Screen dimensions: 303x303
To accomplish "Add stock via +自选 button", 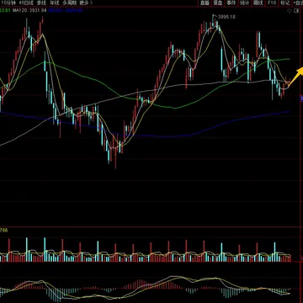I will 298,3.
